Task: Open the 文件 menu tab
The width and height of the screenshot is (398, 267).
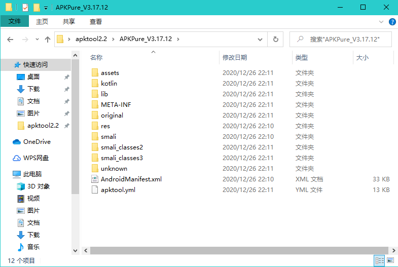Action: pyautogui.click(x=15, y=21)
